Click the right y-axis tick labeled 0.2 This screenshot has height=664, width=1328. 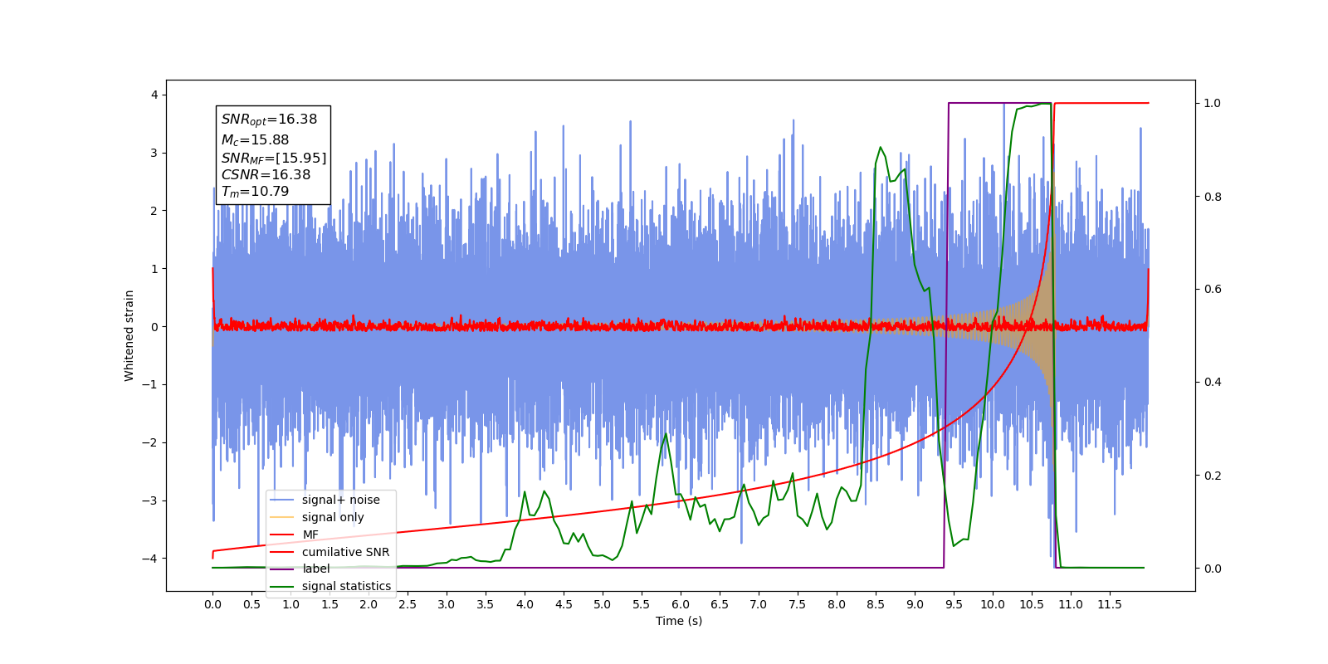click(x=1213, y=476)
